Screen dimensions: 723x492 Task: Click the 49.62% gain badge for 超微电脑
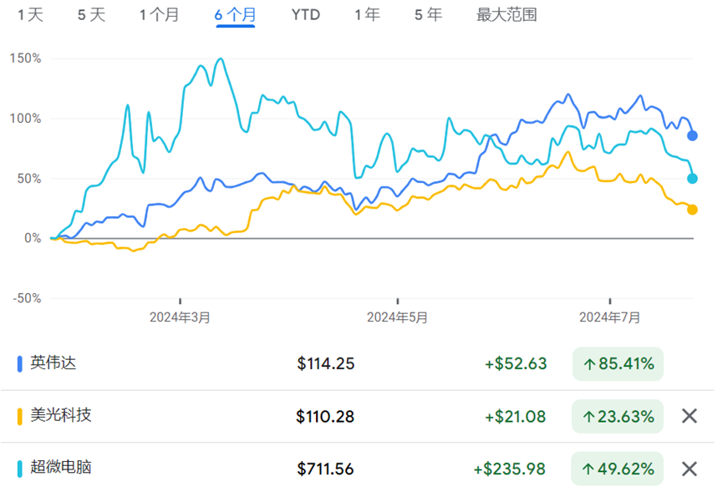(617, 469)
